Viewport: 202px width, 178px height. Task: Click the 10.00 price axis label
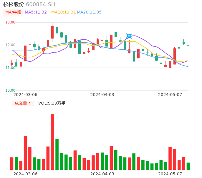[10, 90]
